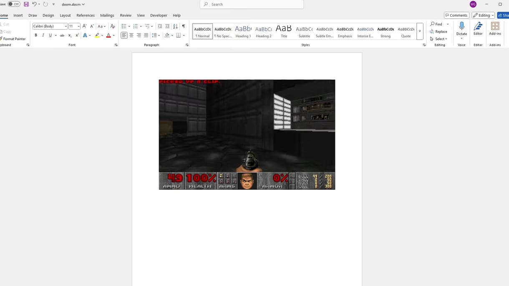Open the doom.docm file name dropdown
Image resolution: width=509 pixels, height=286 pixels.
(x=73, y=4)
